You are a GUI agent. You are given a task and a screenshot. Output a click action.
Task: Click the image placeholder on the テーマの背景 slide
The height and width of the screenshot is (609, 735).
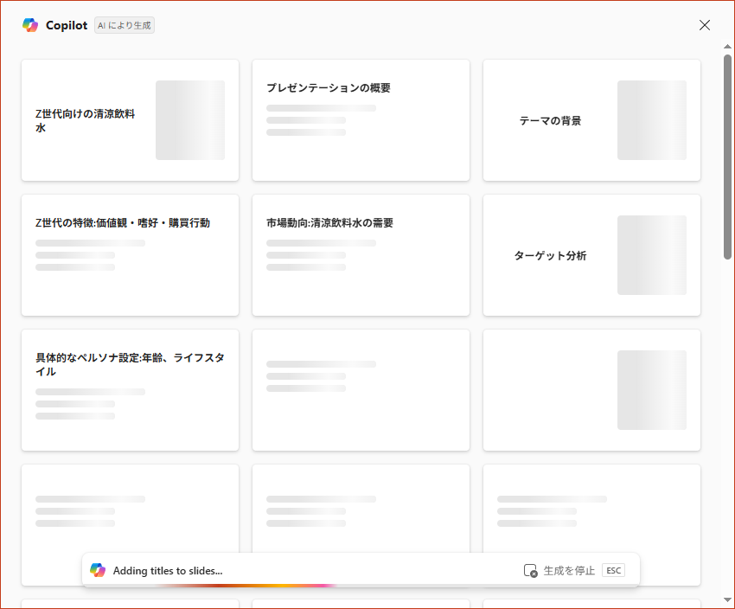[652, 120]
